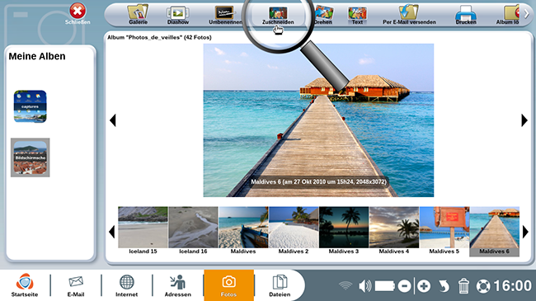Show previous photo with left arrow
The width and height of the screenshot is (536, 301).
pyautogui.click(x=113, y=120)
